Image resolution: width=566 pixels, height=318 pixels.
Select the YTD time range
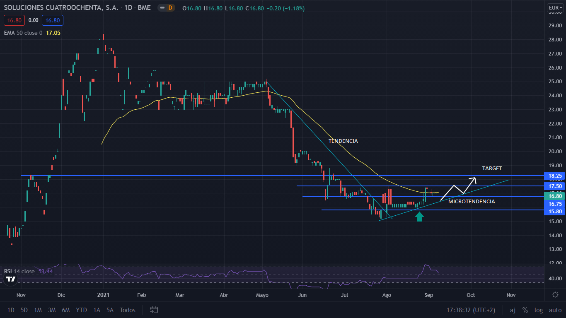(81, 310)
